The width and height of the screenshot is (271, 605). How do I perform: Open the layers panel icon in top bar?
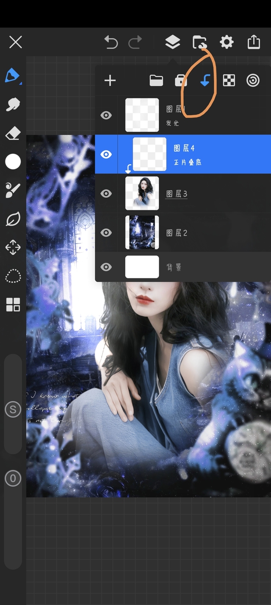172,42
